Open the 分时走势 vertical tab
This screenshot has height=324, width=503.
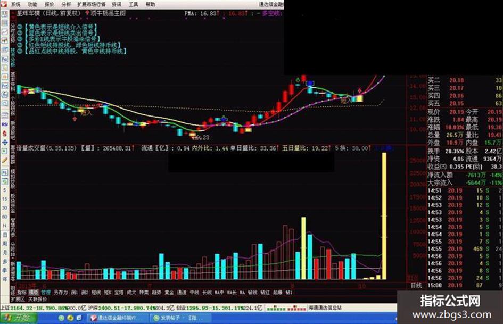pos(13,34)
